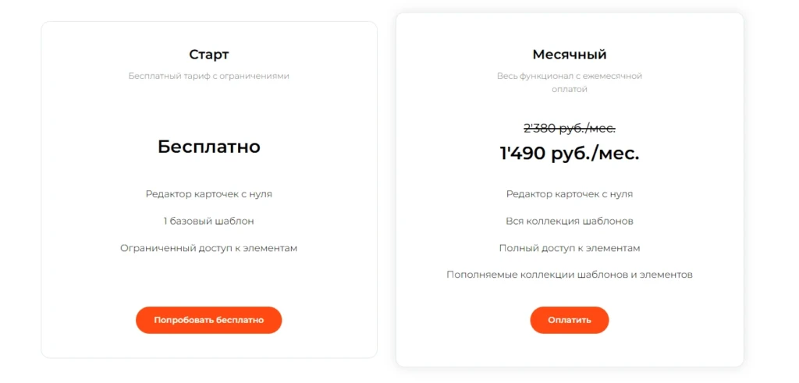Click "Редактор карточек с нуля" in Месячный card

(x=570, y=194)
